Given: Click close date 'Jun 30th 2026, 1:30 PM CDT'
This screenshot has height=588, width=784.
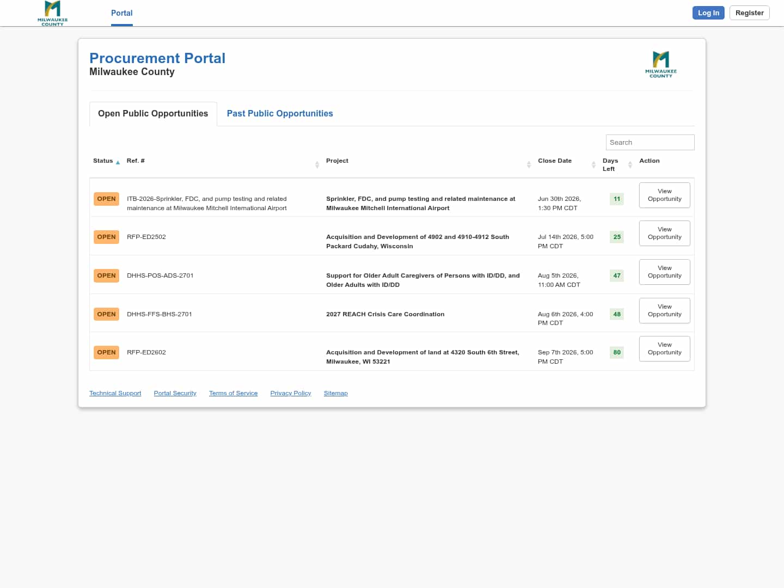Looking at the screenshot, I should tap(560, 204).
